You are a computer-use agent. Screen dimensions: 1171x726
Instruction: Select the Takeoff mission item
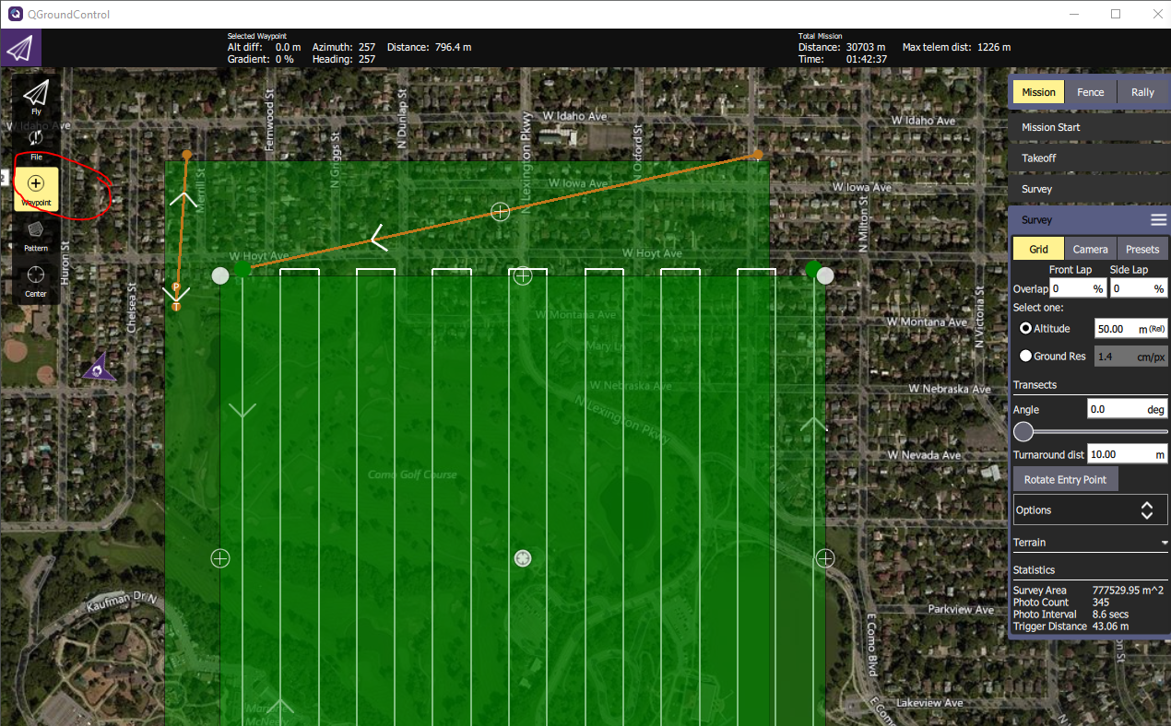click(x=1089, y=158)
